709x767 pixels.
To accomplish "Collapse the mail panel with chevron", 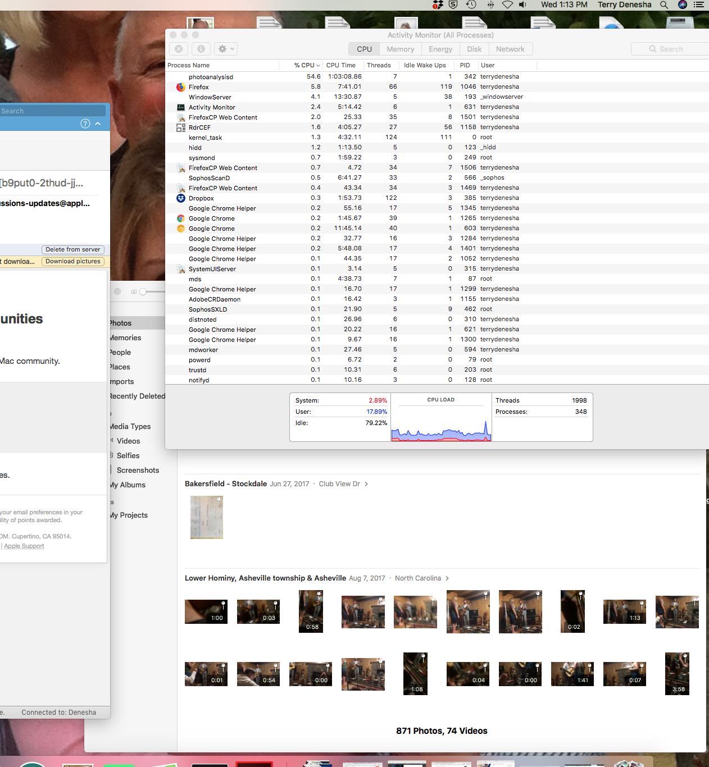I will point(98,124).
